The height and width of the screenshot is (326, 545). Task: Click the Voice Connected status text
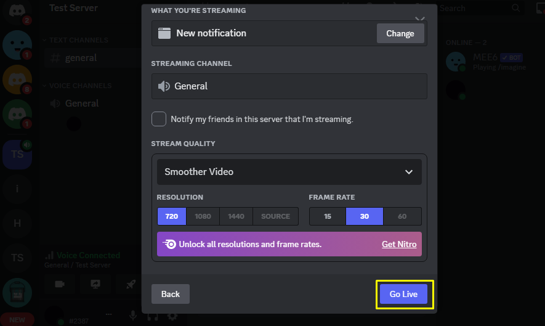(88, 255)
